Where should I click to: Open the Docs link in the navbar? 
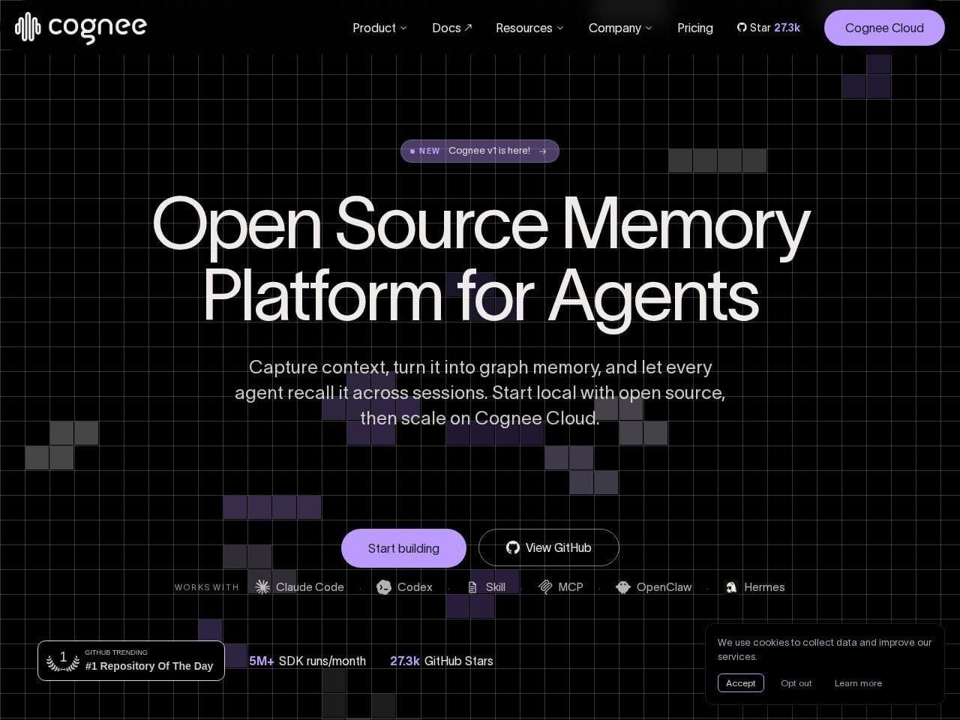click(452, 28)
